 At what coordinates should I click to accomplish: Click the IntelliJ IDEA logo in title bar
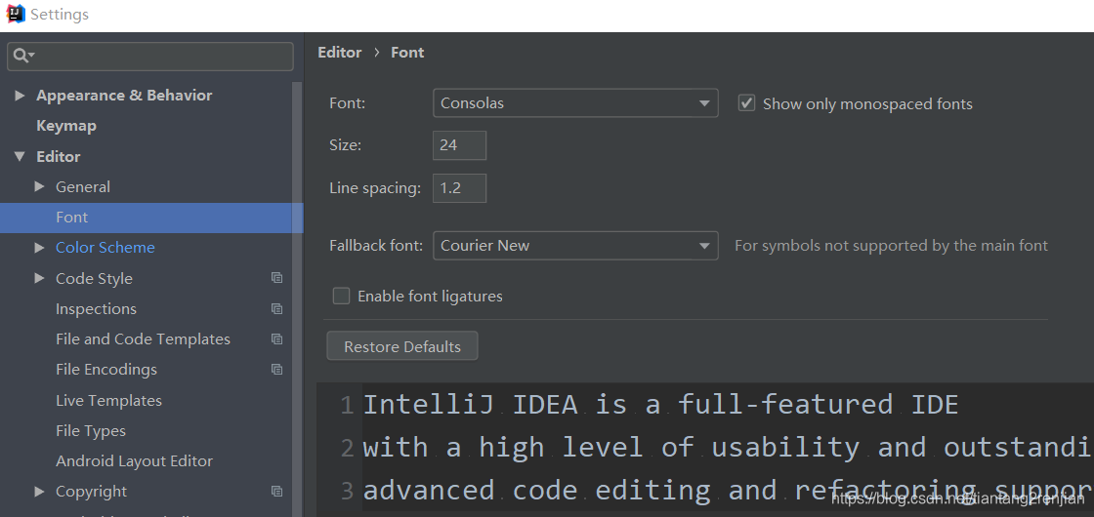[x=16, y=14]
